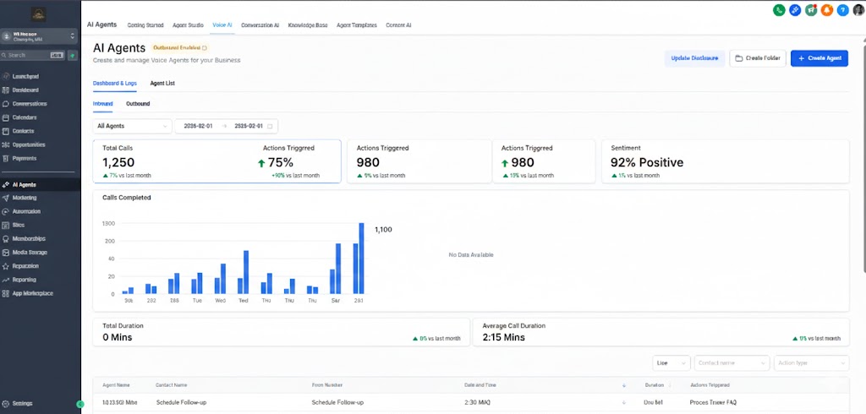Screen dimensions: 866x414
Task: Expand the All Agents filter dropdown
Action: coord(131,126)
